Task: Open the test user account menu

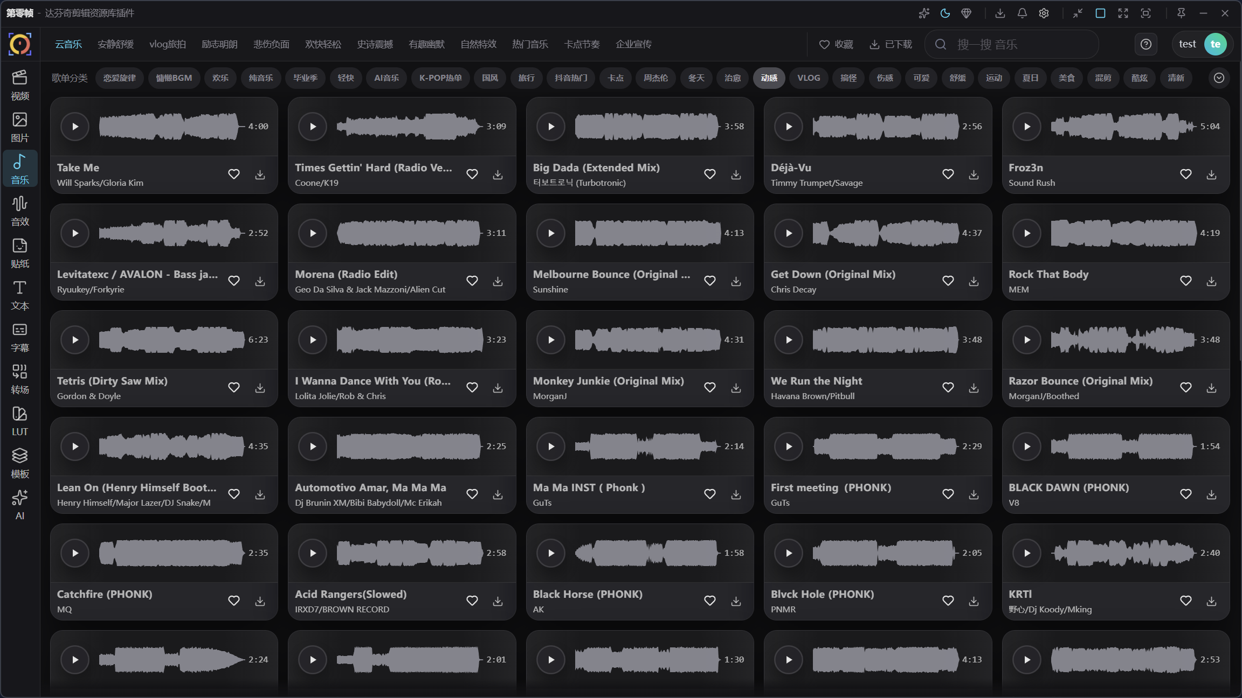Action: (x=1202, y=44)
